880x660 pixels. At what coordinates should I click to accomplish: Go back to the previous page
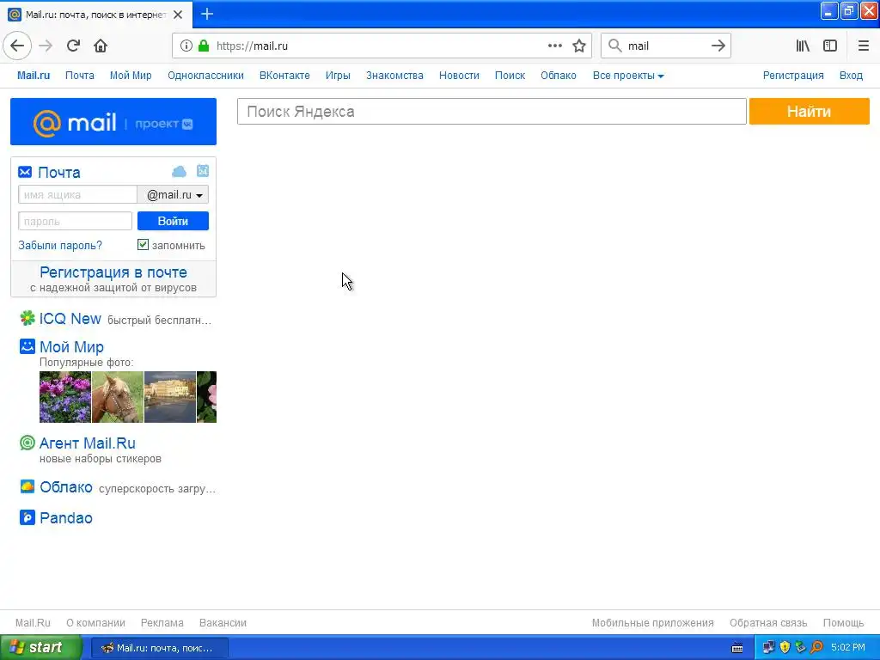pos(17,46)
